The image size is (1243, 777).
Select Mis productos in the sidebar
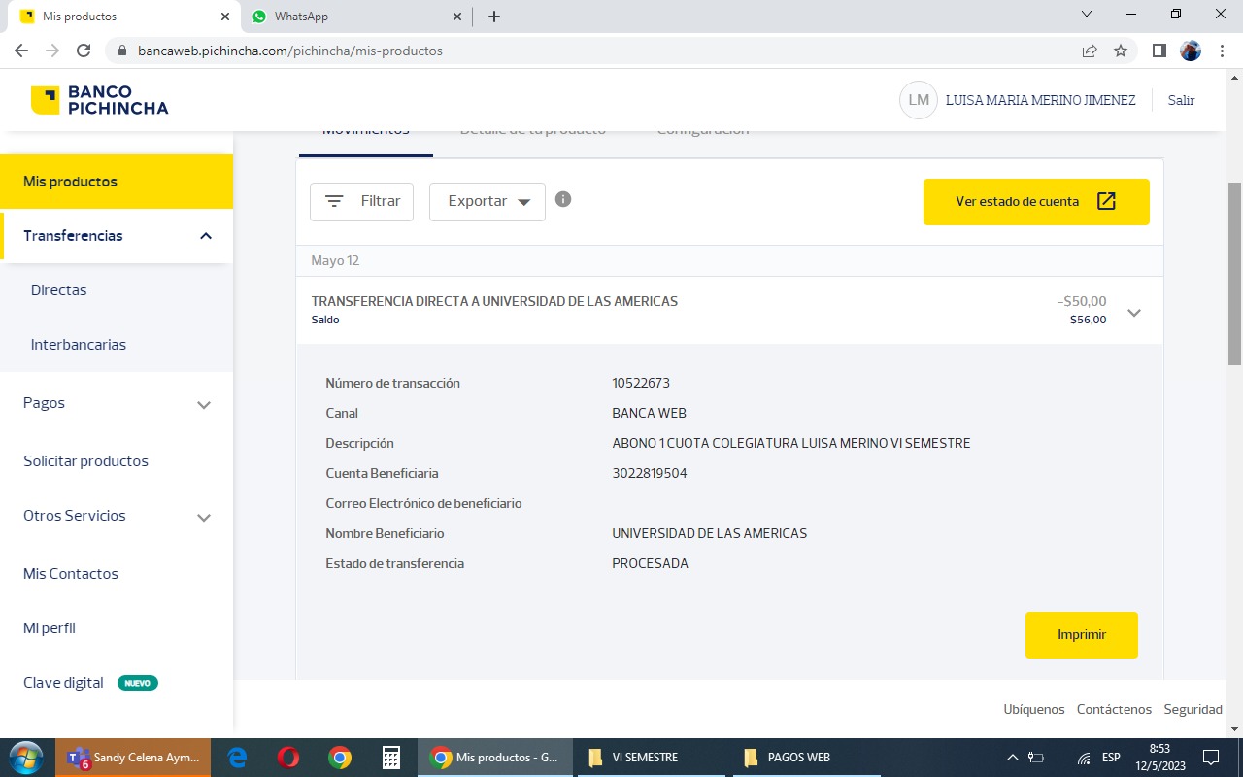[70, 182]
